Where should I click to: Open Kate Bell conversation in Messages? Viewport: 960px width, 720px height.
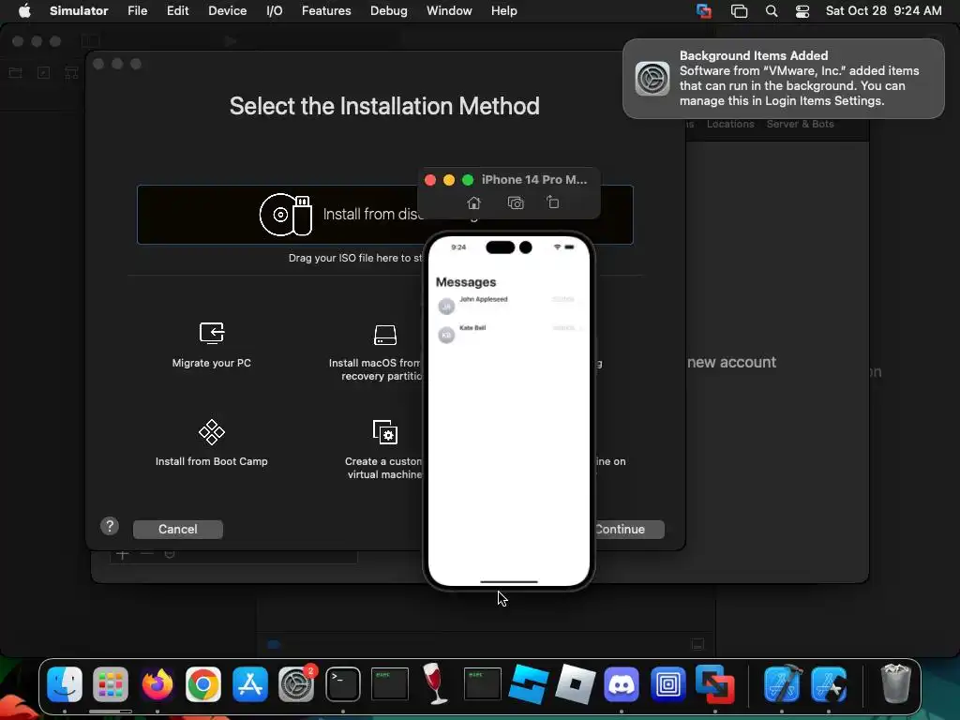point(509,333)
